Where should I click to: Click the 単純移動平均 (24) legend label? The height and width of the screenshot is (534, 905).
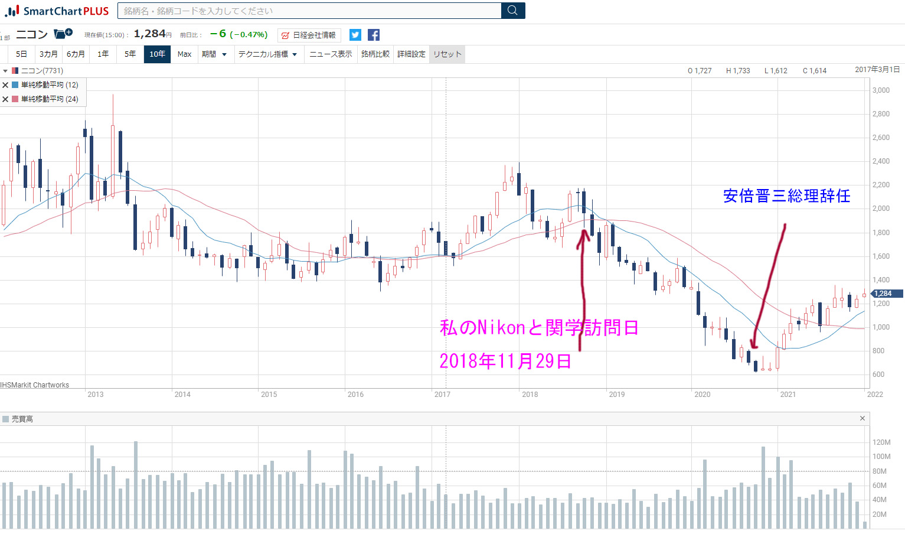click(50, 99)
